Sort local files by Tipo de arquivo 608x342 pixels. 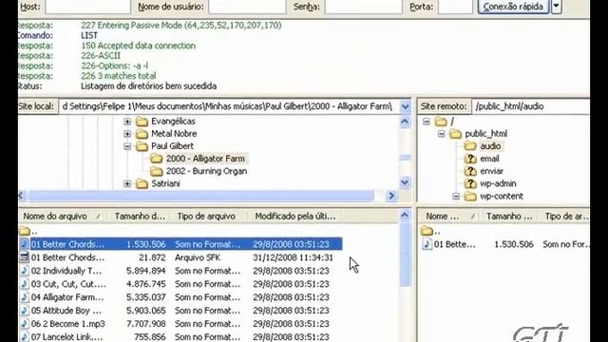(208, 217)
